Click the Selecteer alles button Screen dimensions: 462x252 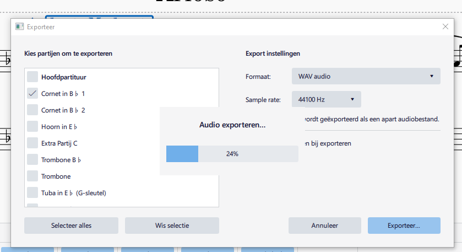71,226
